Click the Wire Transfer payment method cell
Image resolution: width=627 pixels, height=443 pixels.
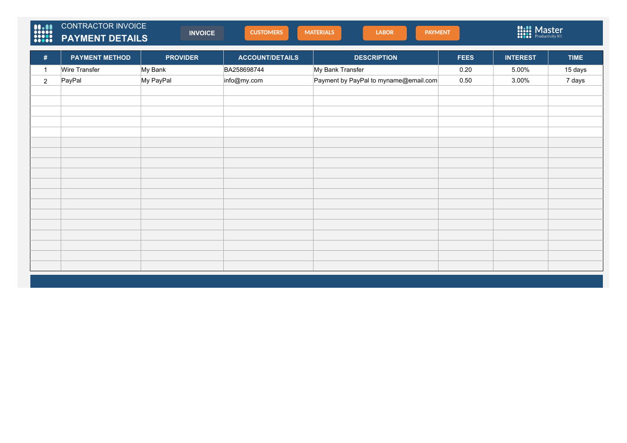[100, 70]
